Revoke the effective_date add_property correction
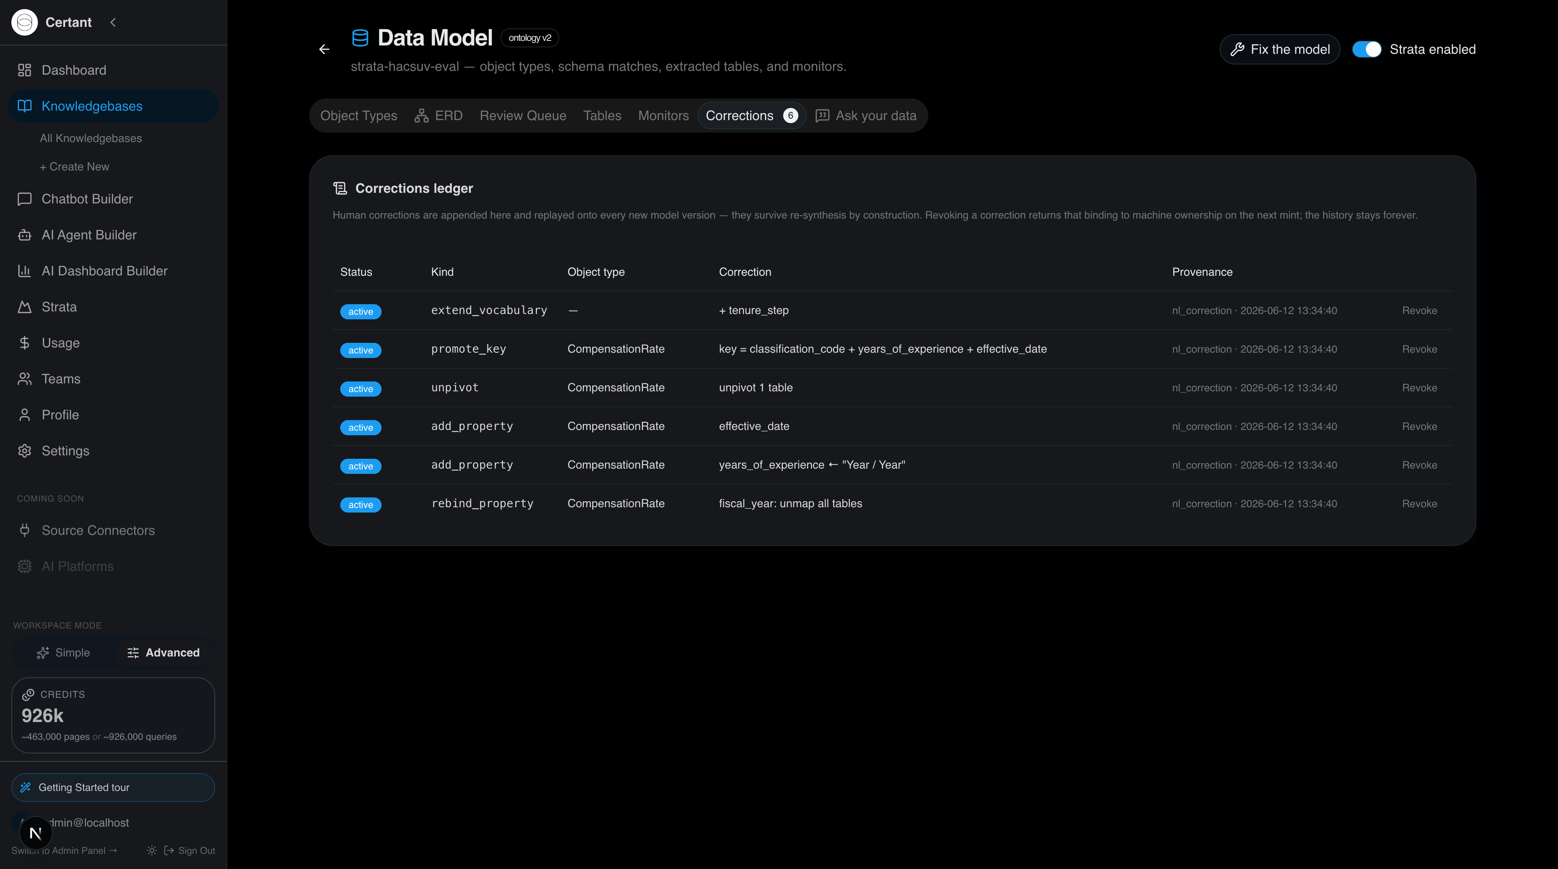 pos(1419,426)
